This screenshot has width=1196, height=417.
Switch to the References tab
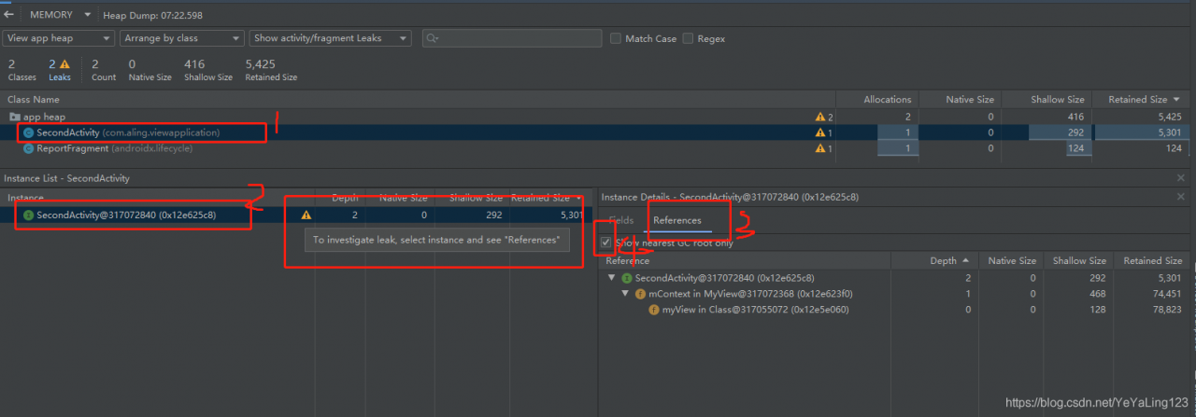(677, 220)
